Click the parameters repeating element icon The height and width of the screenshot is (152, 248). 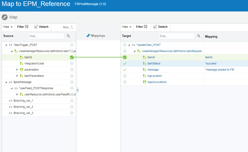(x=21, y=70)
